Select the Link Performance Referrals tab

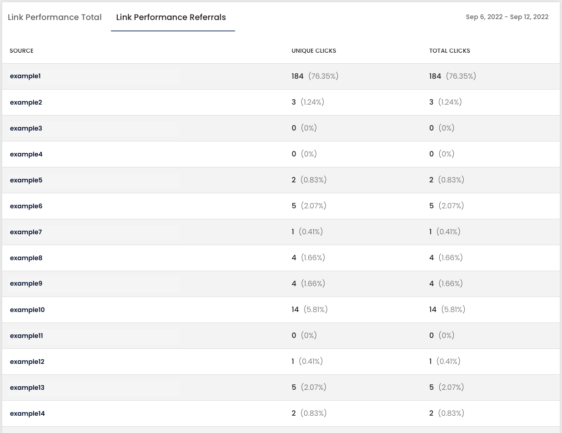[x=171, y=17]
